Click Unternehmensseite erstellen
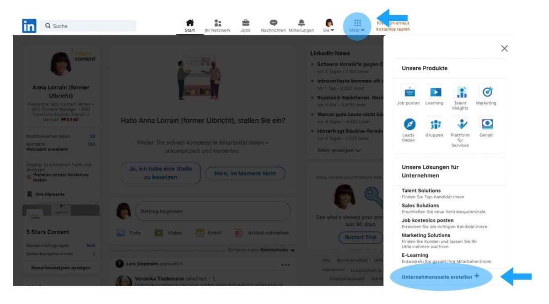549x304 pixels. coord(440,277)
